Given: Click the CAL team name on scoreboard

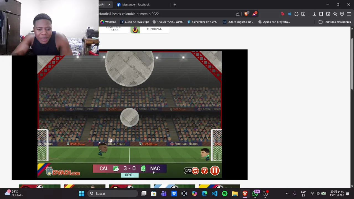Looking at the screenshot, I should point(104,169).
